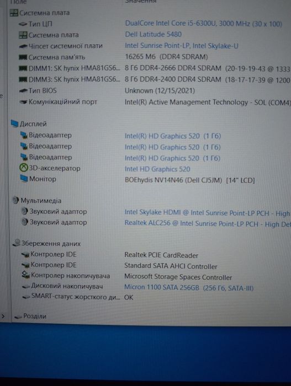Click the Дисплей section monitor icon
Image resolution: width=291 pixels, height=386 pixels.
[14, 124]
